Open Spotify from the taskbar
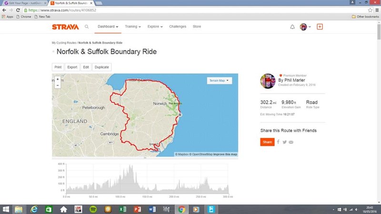 (93, 209)
